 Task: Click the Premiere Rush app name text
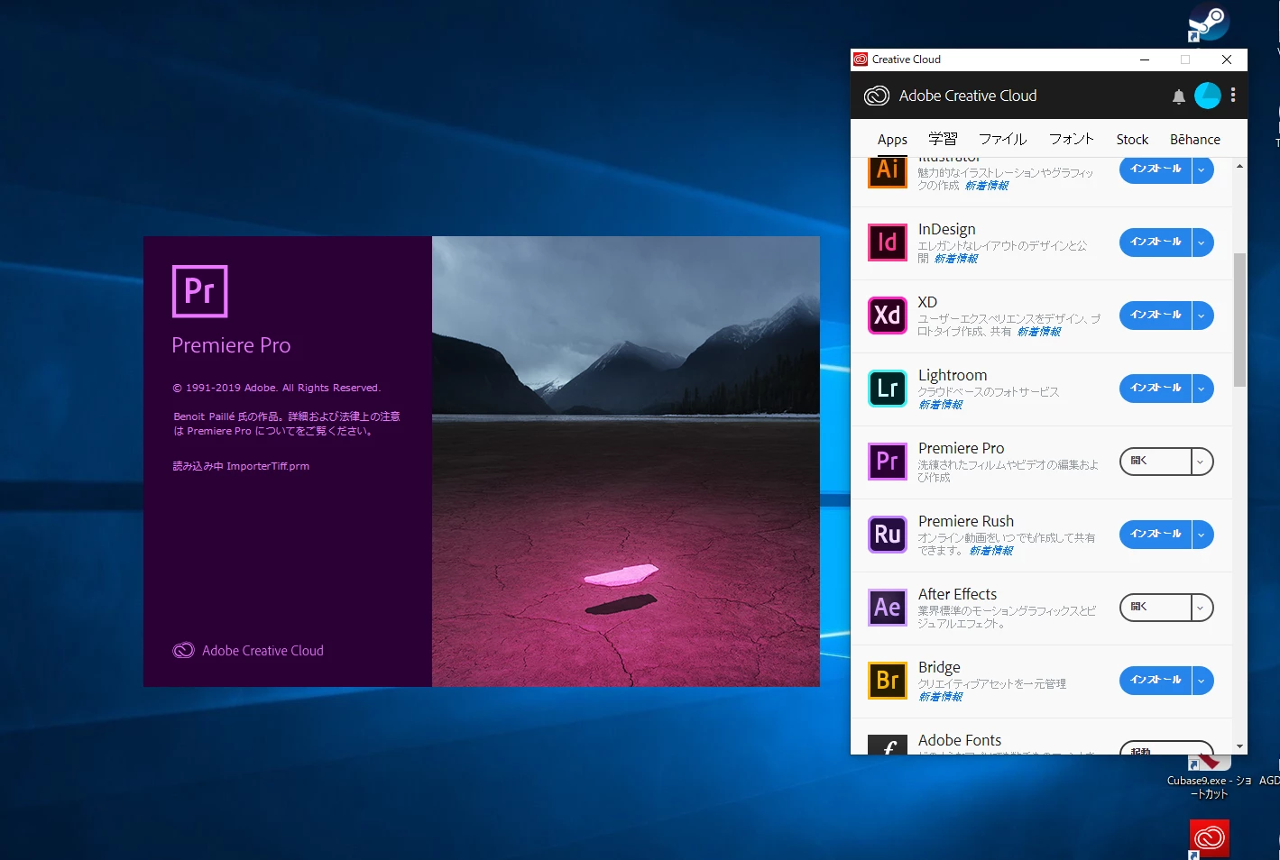click(966, 521)
